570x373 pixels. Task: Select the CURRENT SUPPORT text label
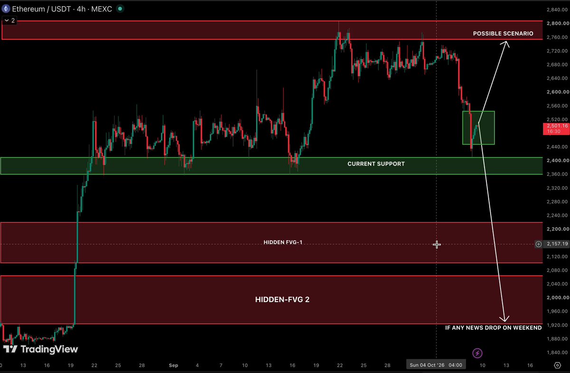(x=376, y=164)
